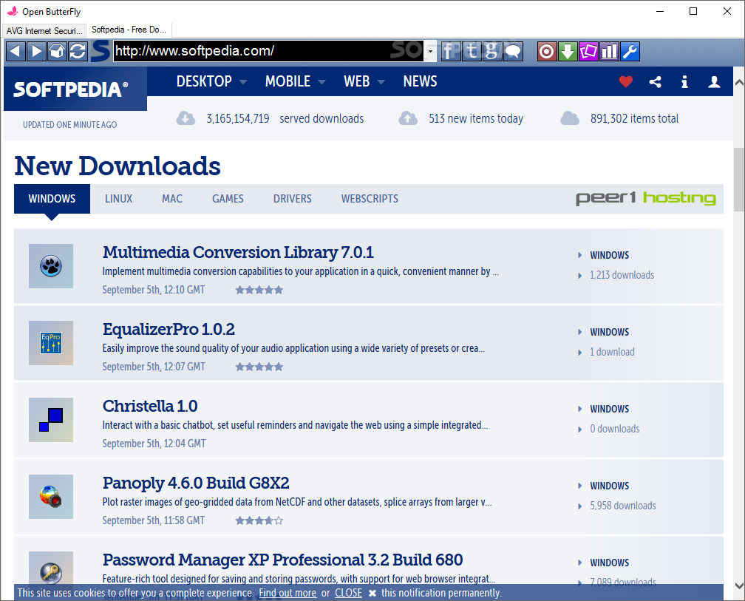Click the peer1 hosting banner
This screenshot has width=745, height=601.
click(x=645, y=198)
